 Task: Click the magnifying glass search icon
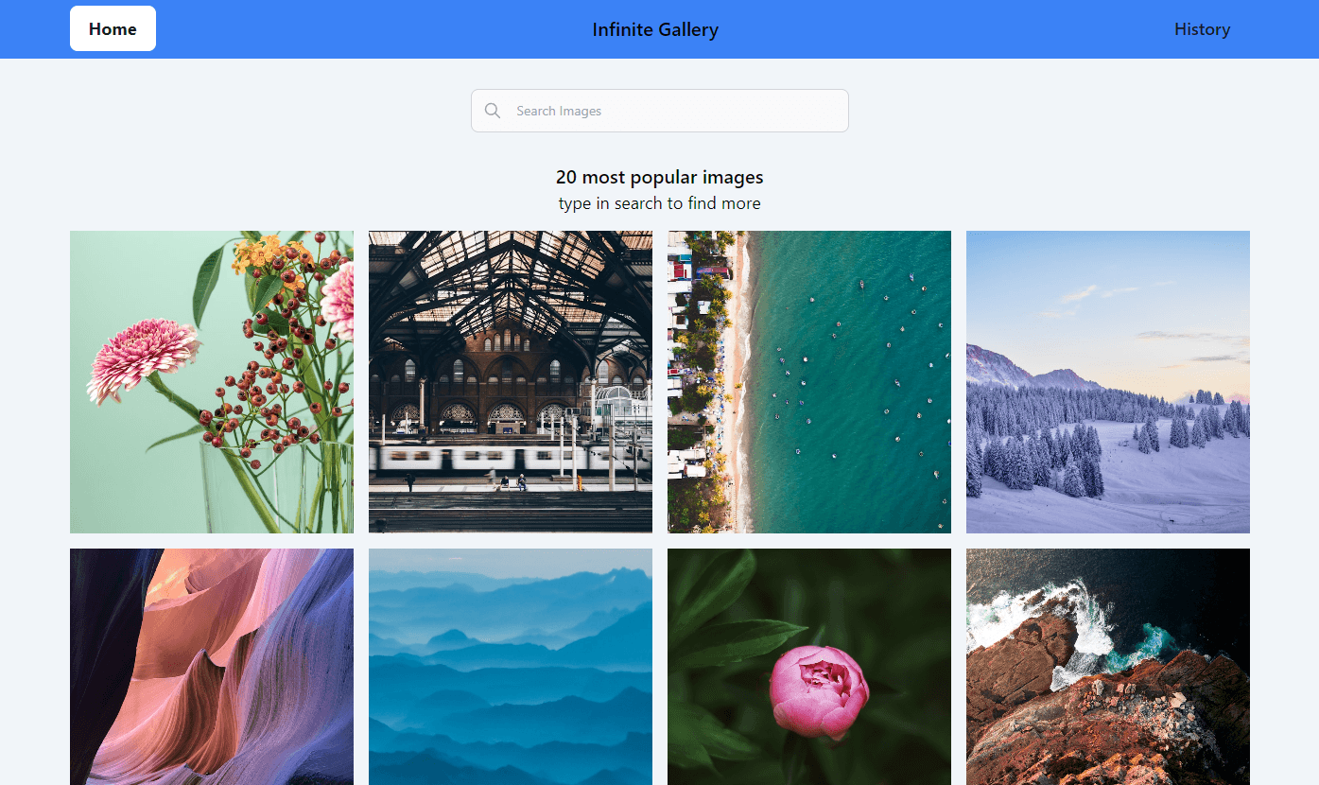pyautogui.click(x=493, y=111)
